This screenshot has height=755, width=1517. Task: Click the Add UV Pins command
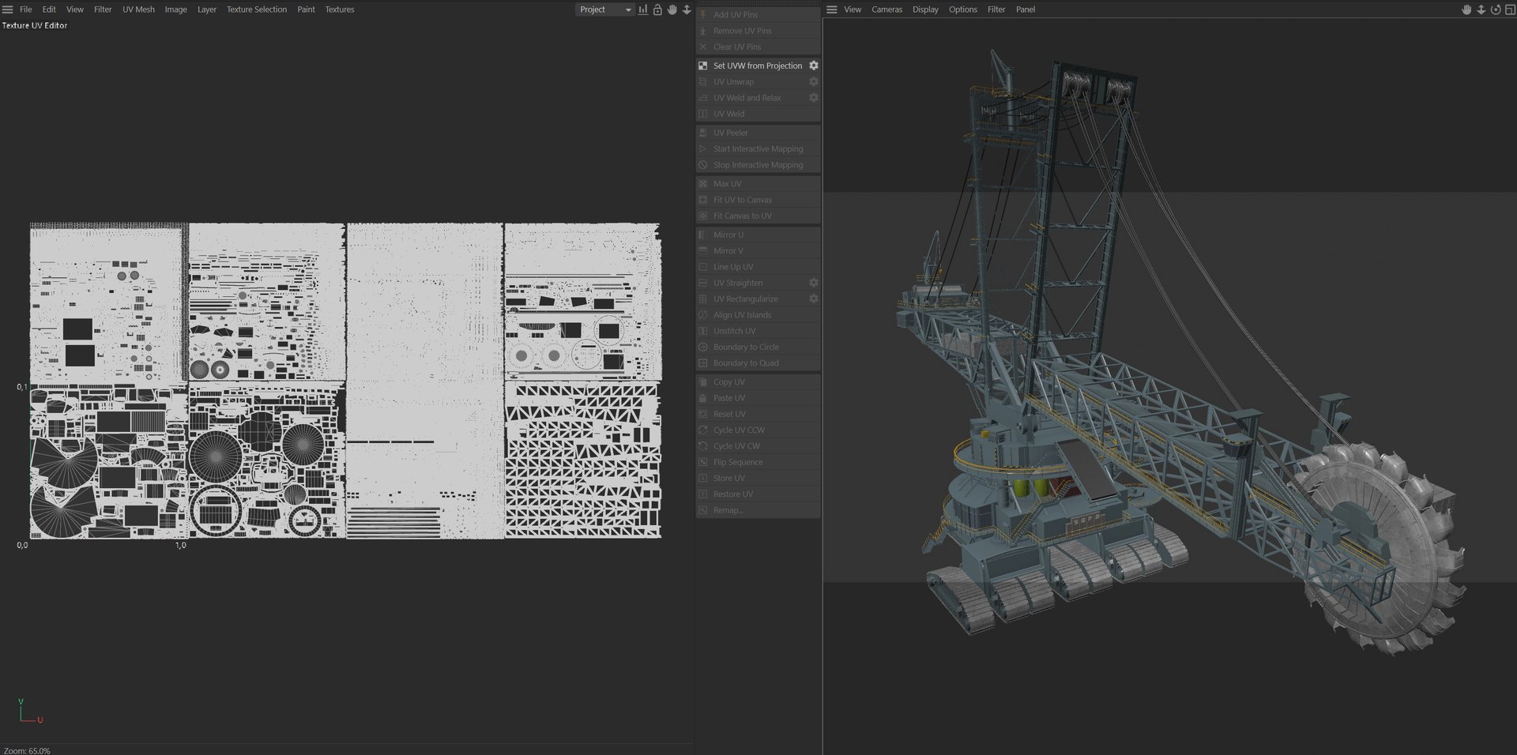[758, 14]
